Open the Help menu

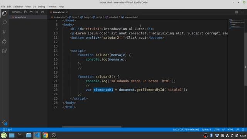pos(61,7)
